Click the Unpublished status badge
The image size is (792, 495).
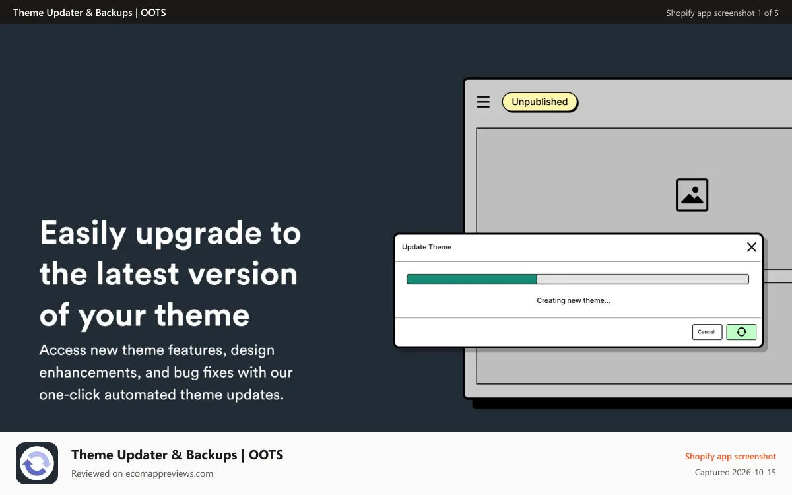[540, 102]
